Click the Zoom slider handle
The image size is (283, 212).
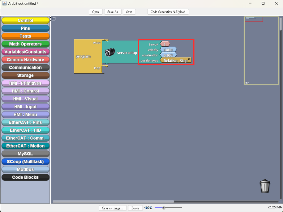[x=164, y=208]
